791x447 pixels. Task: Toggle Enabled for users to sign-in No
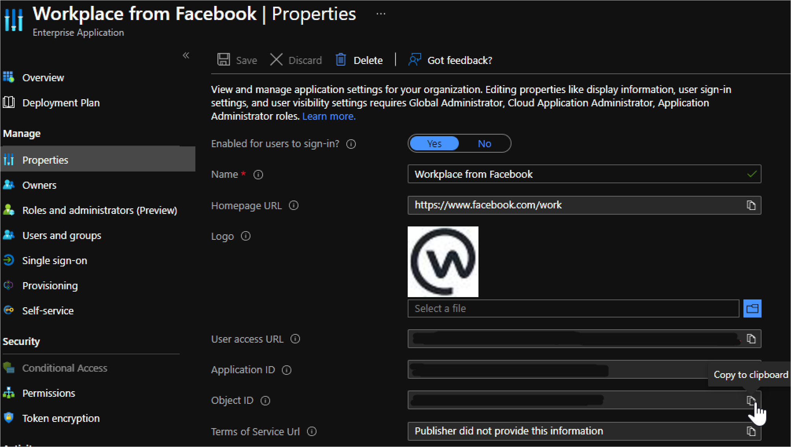tap(484, 144)
